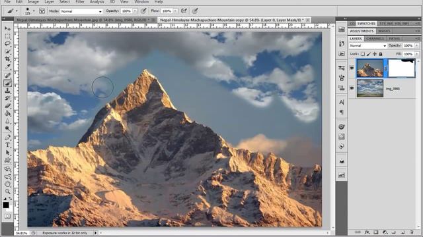Open brush Opacity slider arrow

coord(135,11)
